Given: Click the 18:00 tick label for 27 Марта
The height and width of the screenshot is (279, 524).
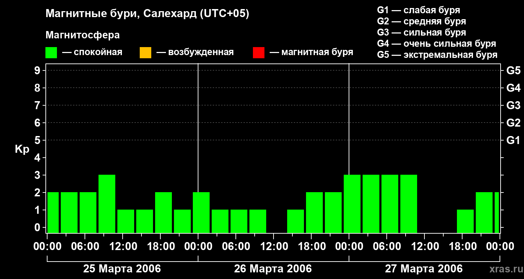Looking at the screenshot, I should click(462, 246).
